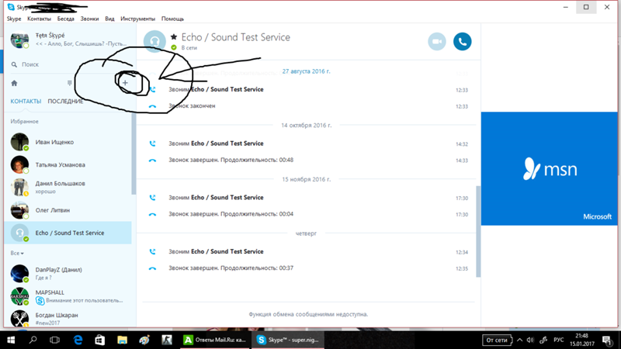
Task: Click the hang-up icon at 12:35
Action: click(x=152, y=268)
